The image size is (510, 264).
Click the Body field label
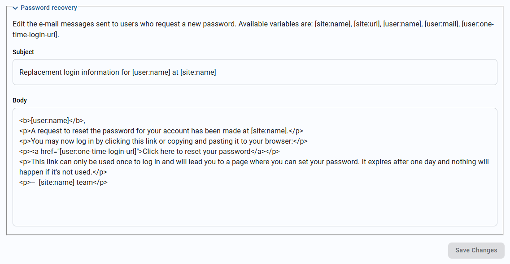pyautogui.click(x=20, y=100)
